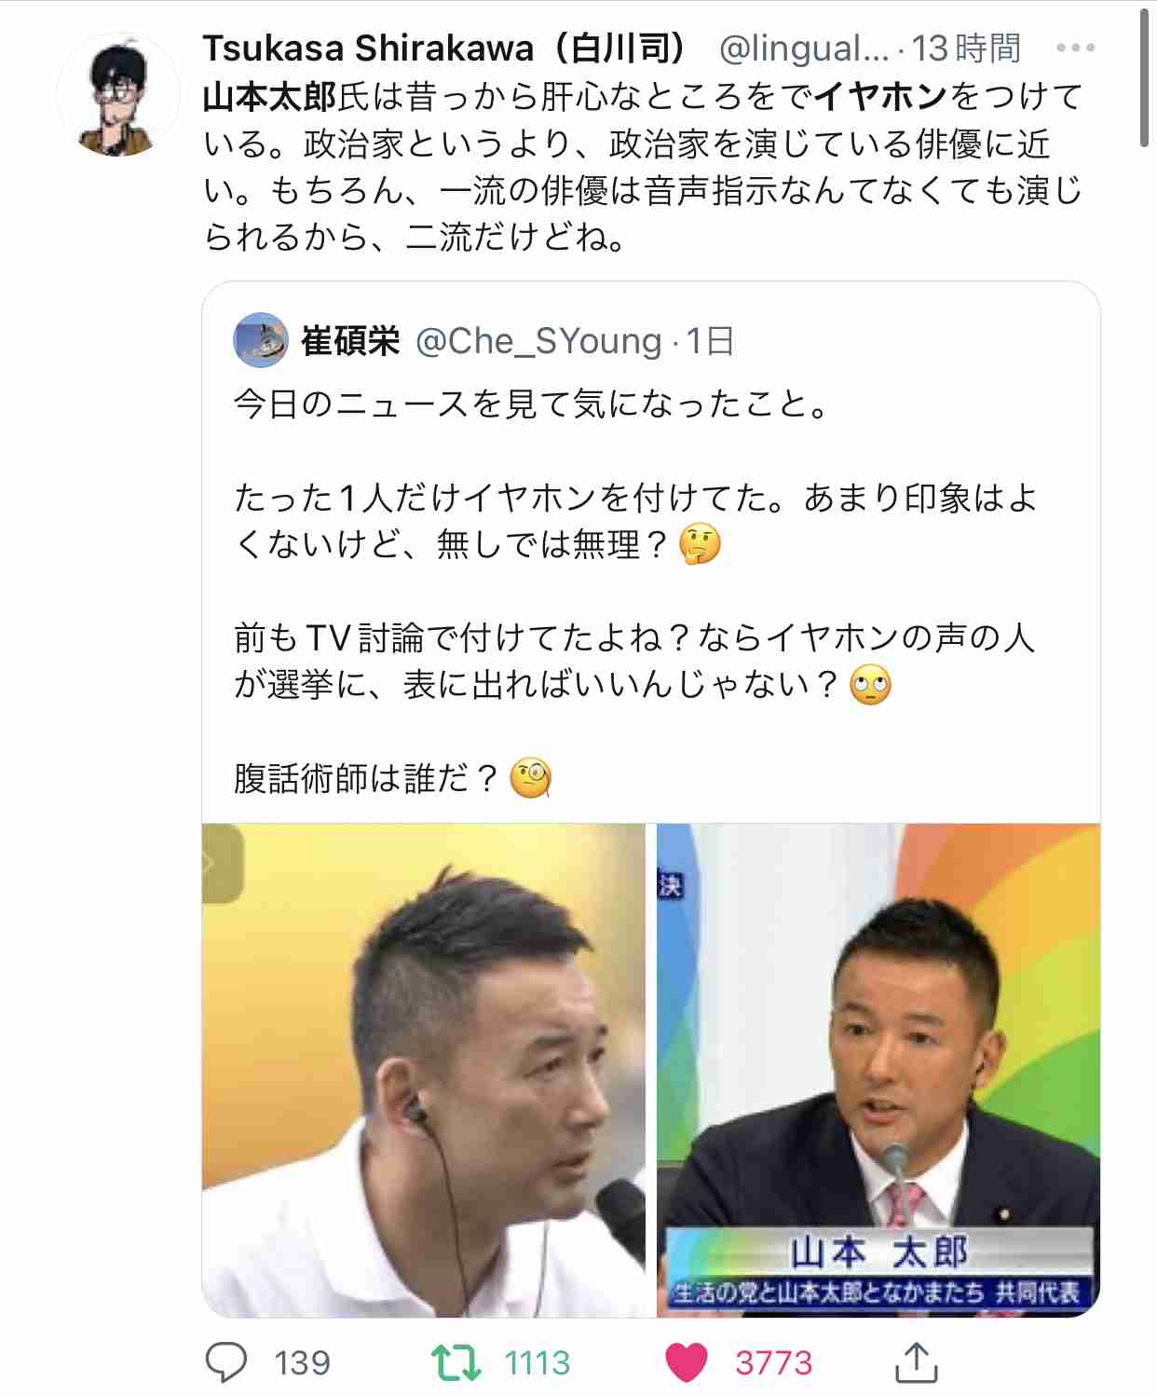This screenshot has height=1395, width=1157.
Task: Open the three-dot more options menu
Action: coord(1075,48)
